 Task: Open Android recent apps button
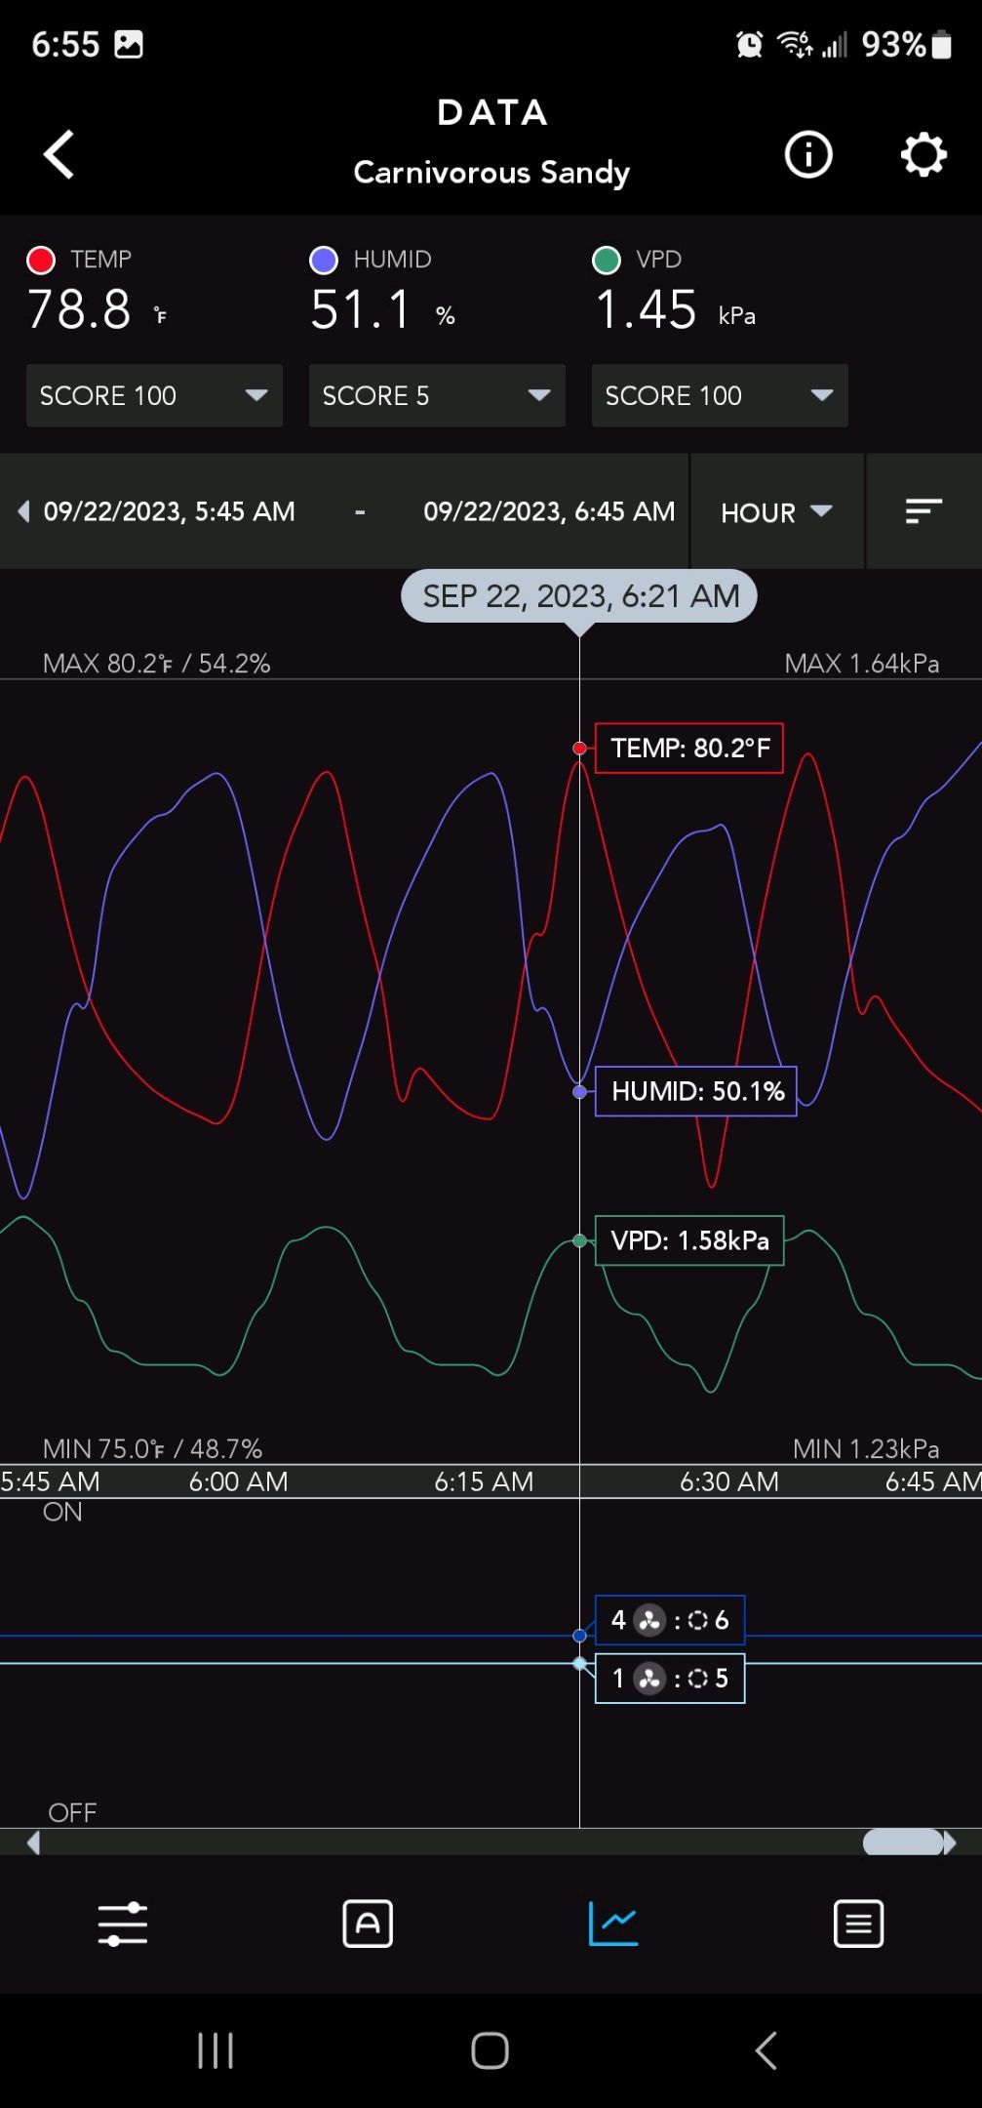[216, 2050]
